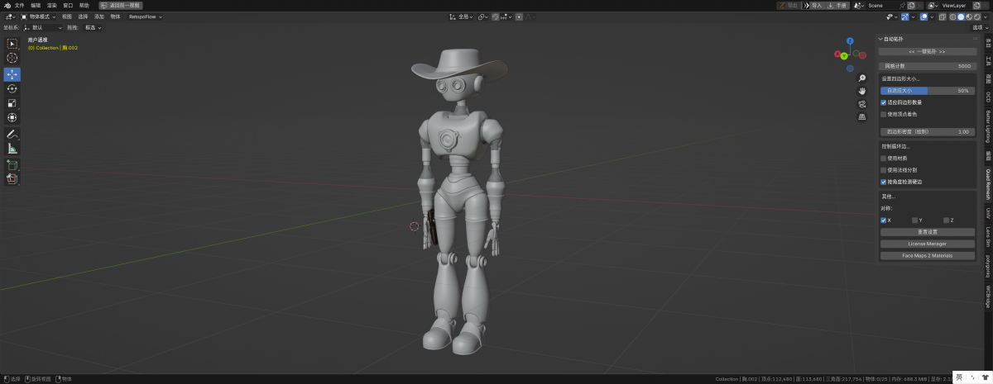Toggle the camera view icon
This screenshot has width=993, height=384.
(x=861, y=104)
